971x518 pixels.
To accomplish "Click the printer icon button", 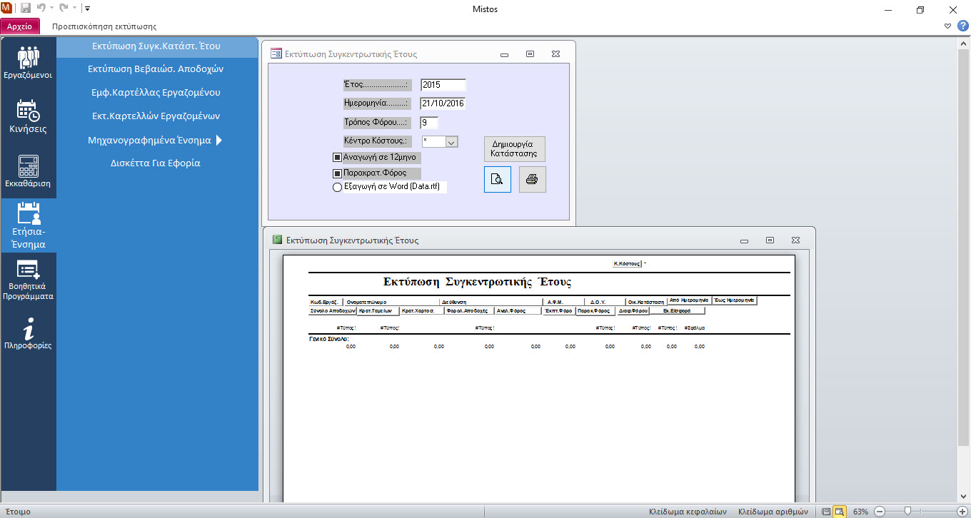I will click(532, 179).
